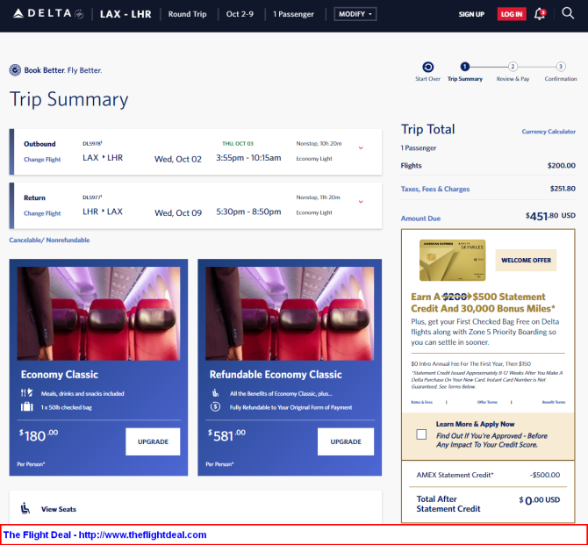Click the 5:30pm - 8:50pm return time
The image size is (588, 545).
pyautogui.click(x=248, y=212)
